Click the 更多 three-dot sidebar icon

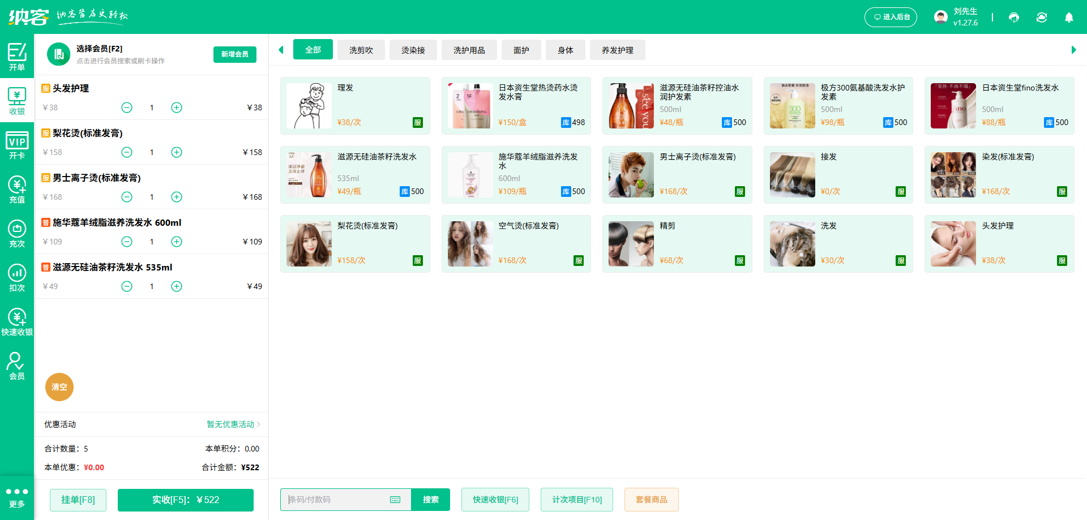[x=17, y=495]
